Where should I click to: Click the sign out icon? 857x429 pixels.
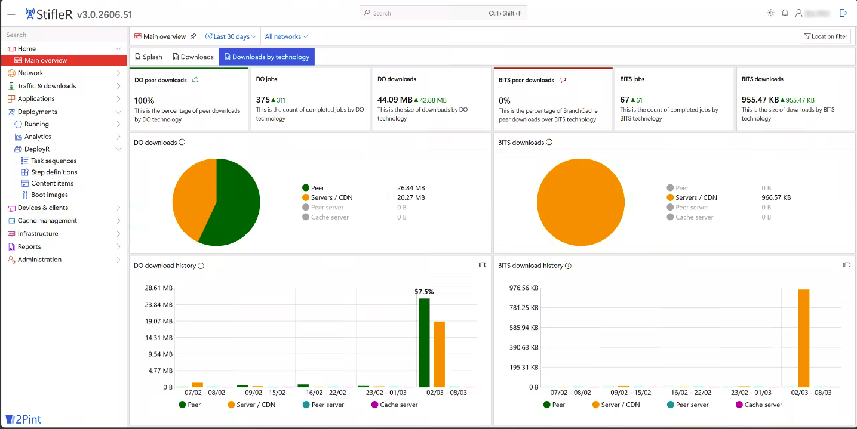843,13
